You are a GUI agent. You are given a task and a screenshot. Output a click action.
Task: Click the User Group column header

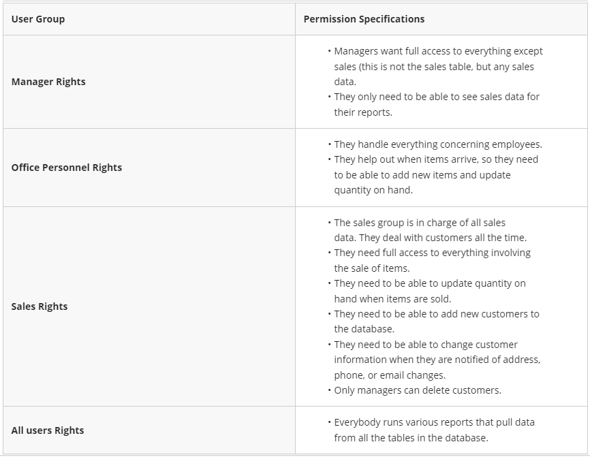(x=38, y=19)
